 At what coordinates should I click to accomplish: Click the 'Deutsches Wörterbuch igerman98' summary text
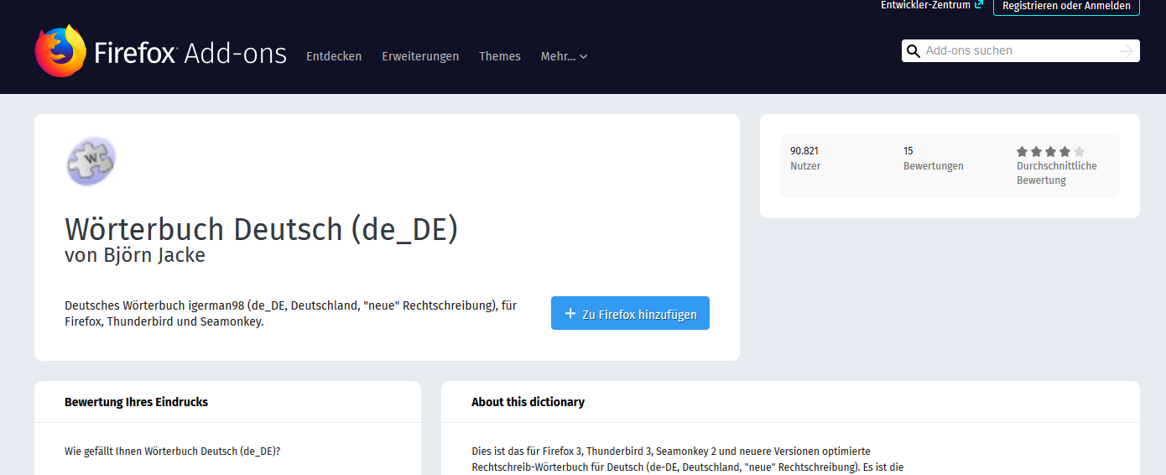290,313
